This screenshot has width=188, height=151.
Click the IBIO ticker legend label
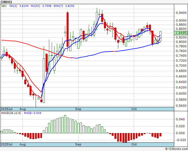tap(4, 6)
